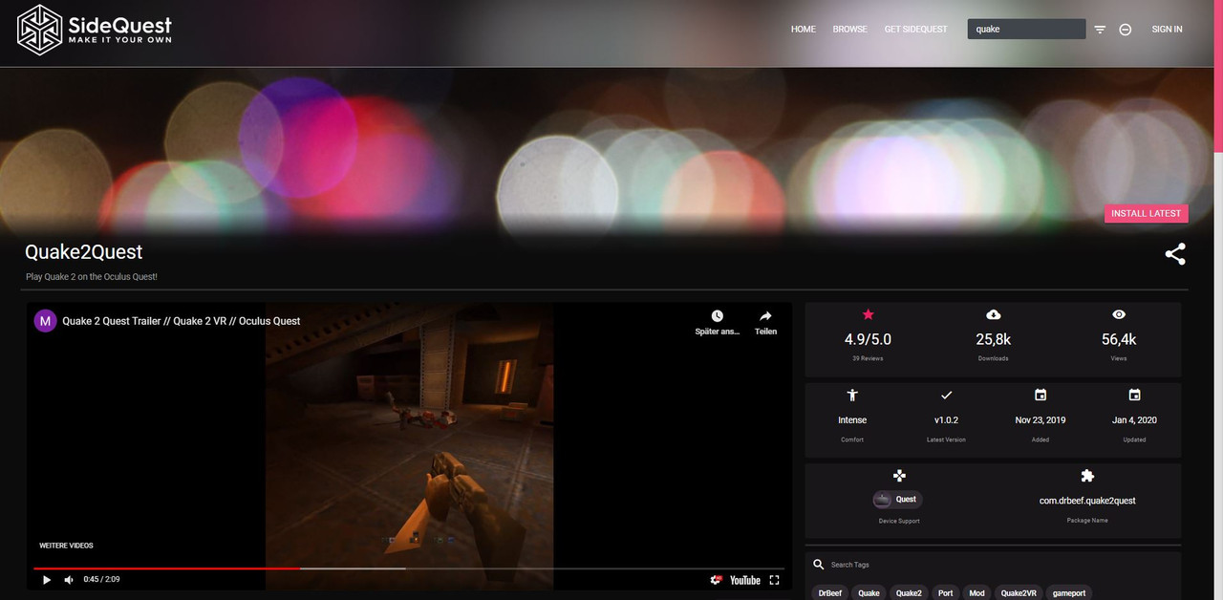The width and height of the screenshot is (1223, 600).
Task: Click the calendar icon above Nov 23, 2019
Action: [1041, 395]
